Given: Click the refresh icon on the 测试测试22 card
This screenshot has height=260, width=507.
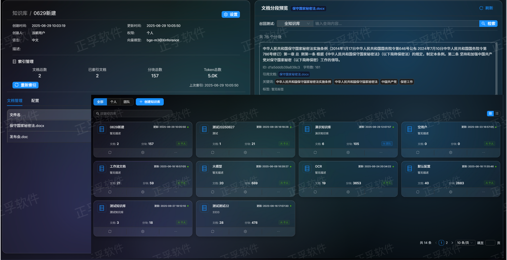Looking at the screenshot, I should point(212,231).
